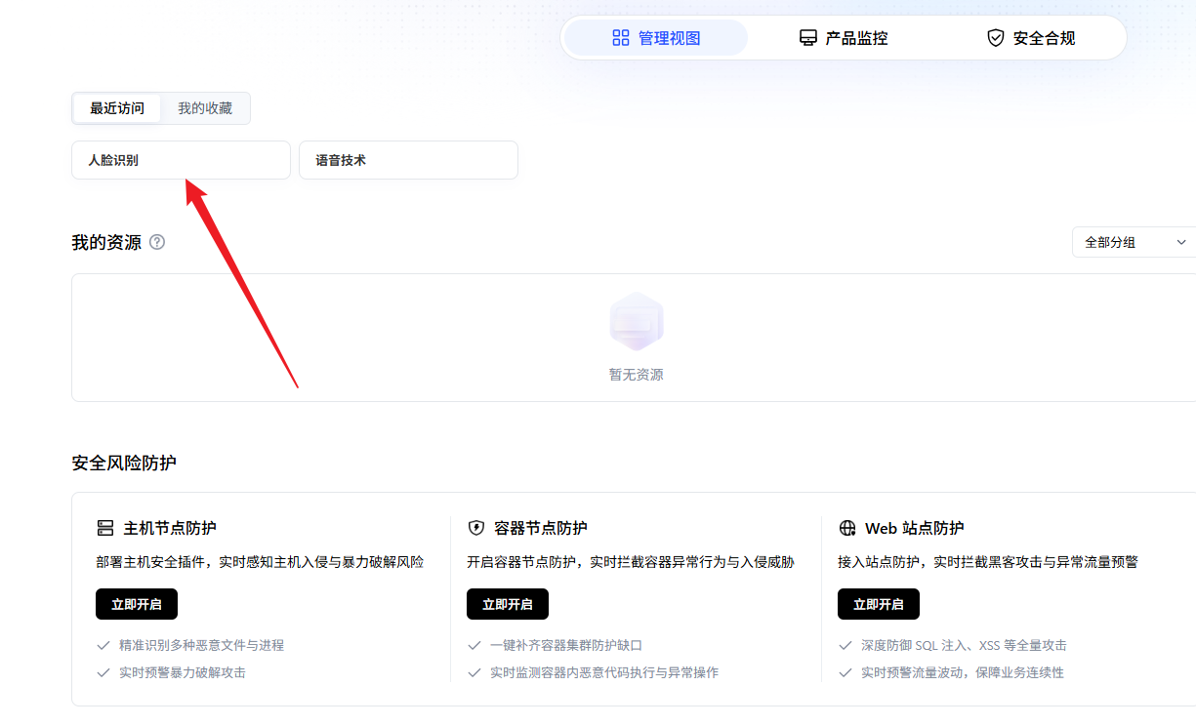This screenshot has width=1196, height=726.
Task: Click the checkmark beside 深度防御 SQL 注入
Action: pos(845,645)
